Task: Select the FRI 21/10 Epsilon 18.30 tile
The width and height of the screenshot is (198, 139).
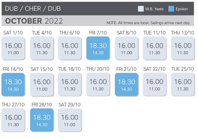Action: click(x=126, y=85)
